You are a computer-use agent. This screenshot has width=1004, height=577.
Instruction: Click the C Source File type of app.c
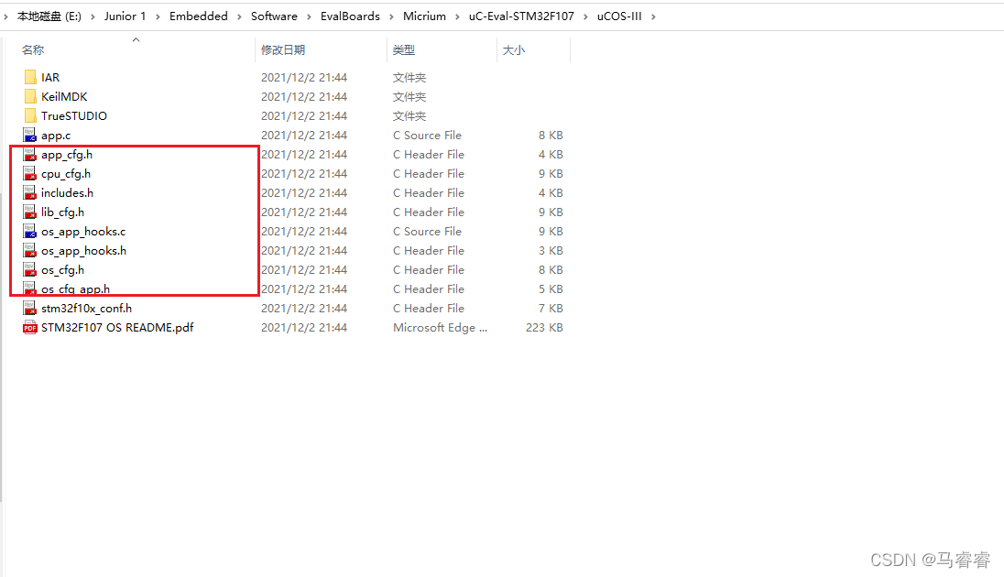coord(427,136)
